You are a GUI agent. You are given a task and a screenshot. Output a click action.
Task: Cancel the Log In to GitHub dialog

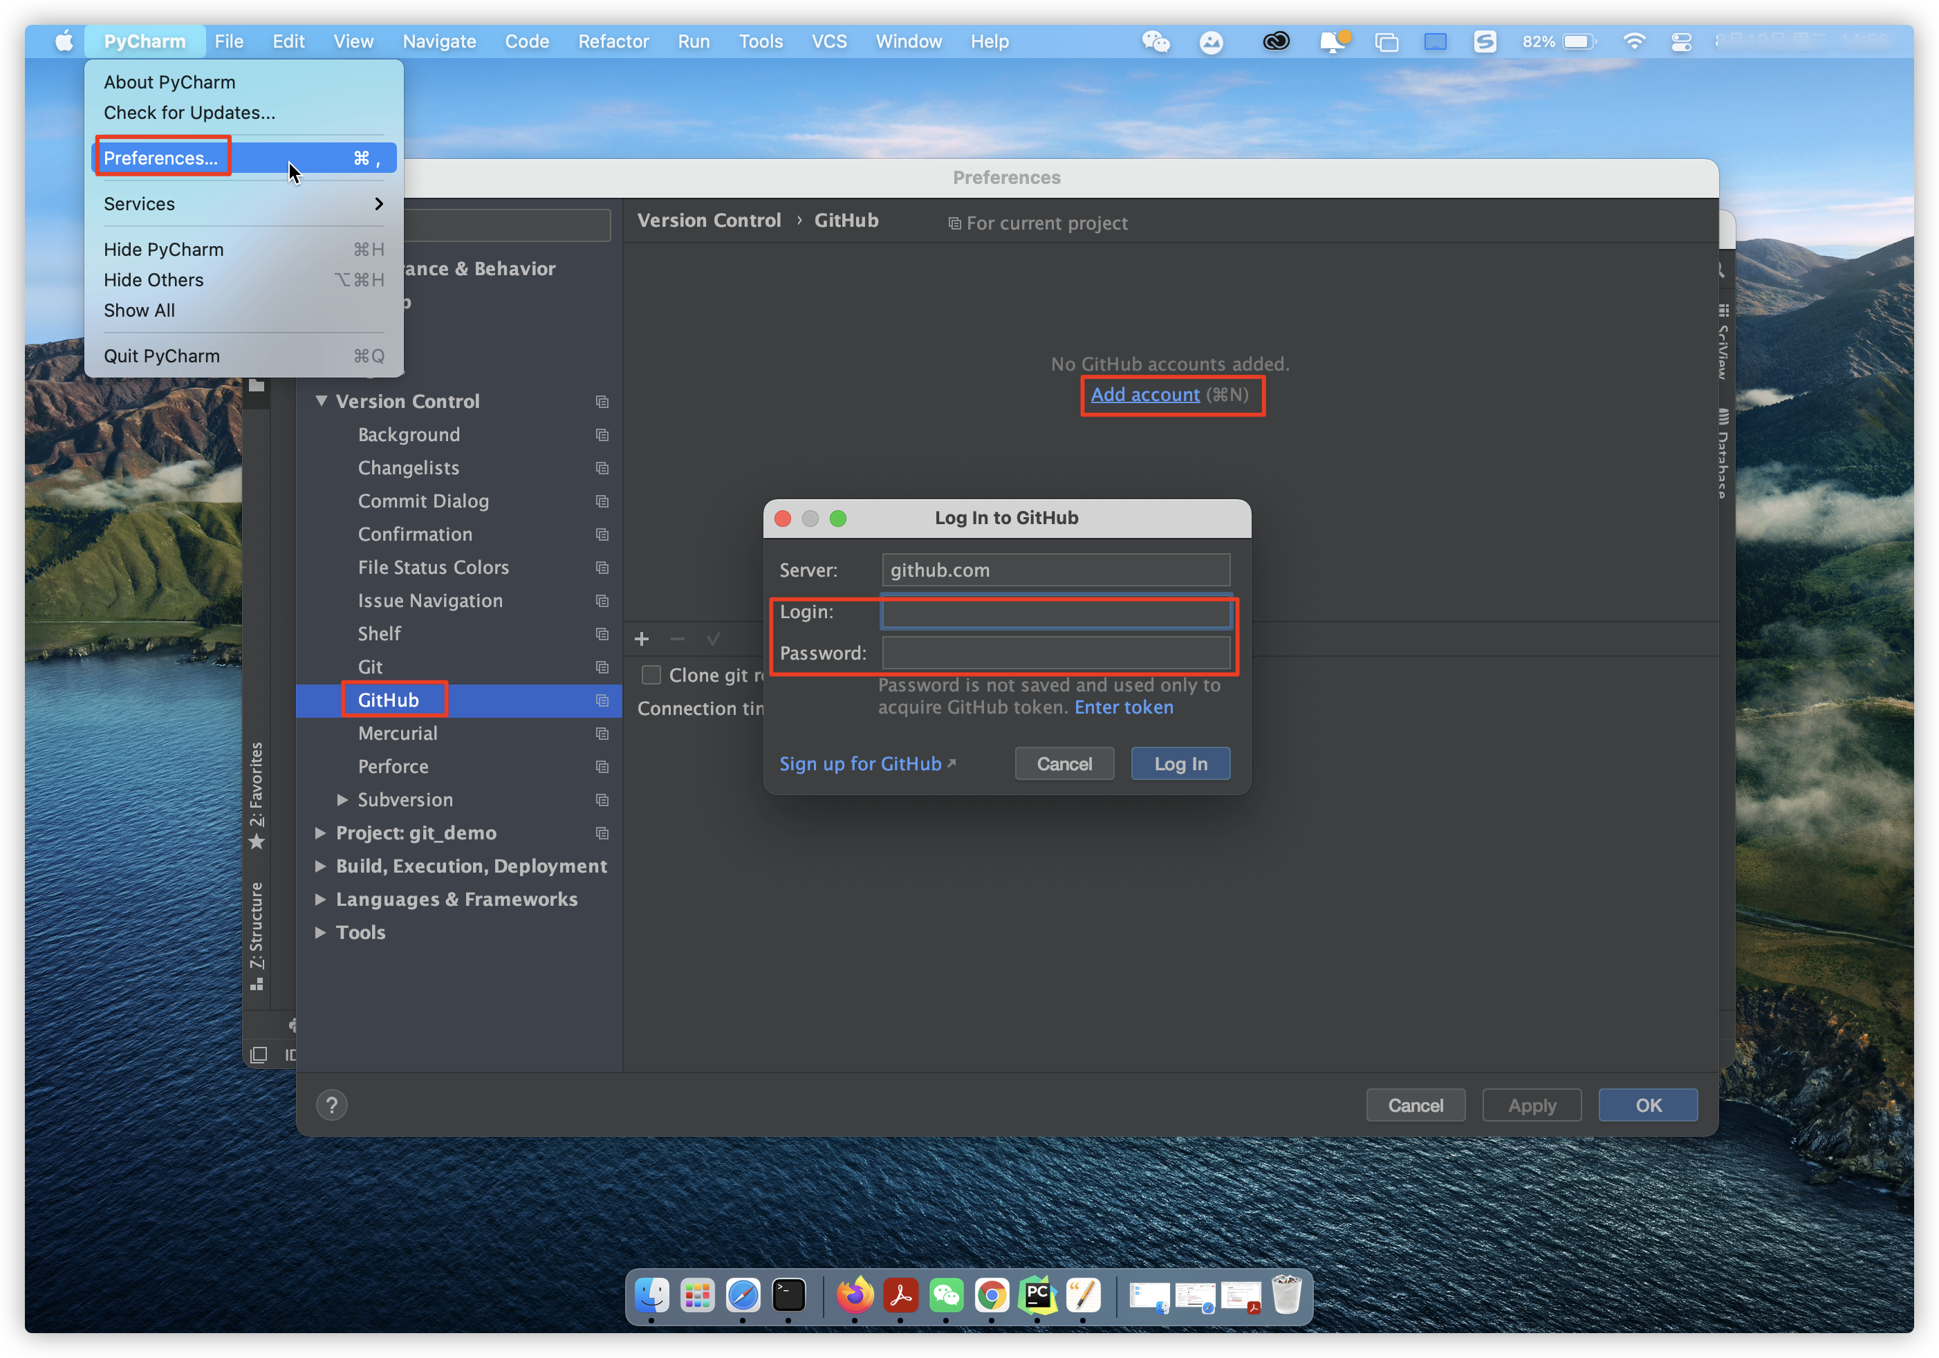(1064, 763)
